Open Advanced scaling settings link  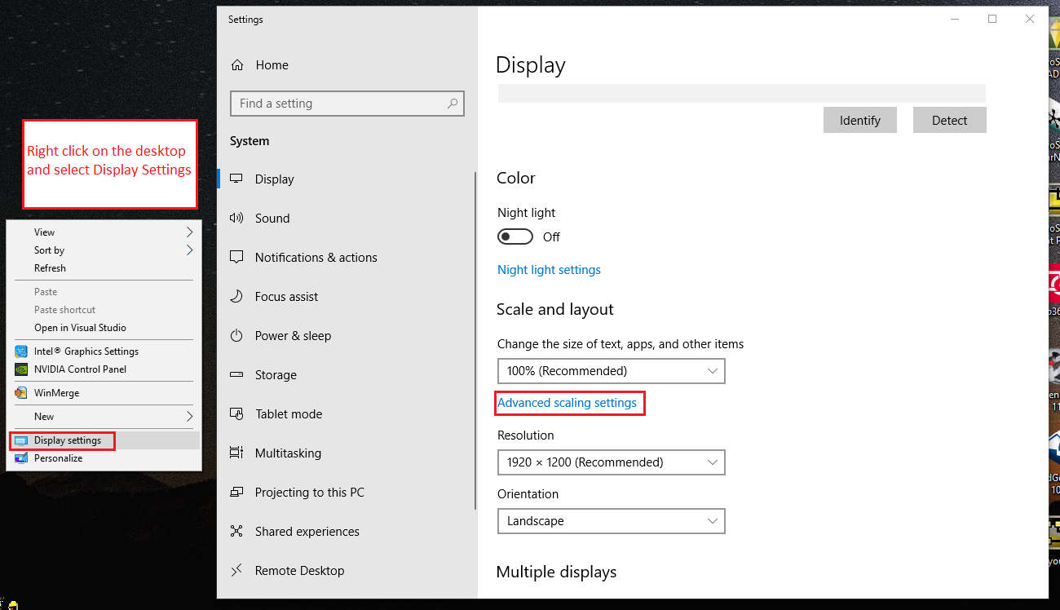pos(567,403)
